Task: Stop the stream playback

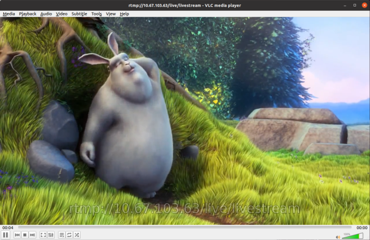Action: [25, 235]
